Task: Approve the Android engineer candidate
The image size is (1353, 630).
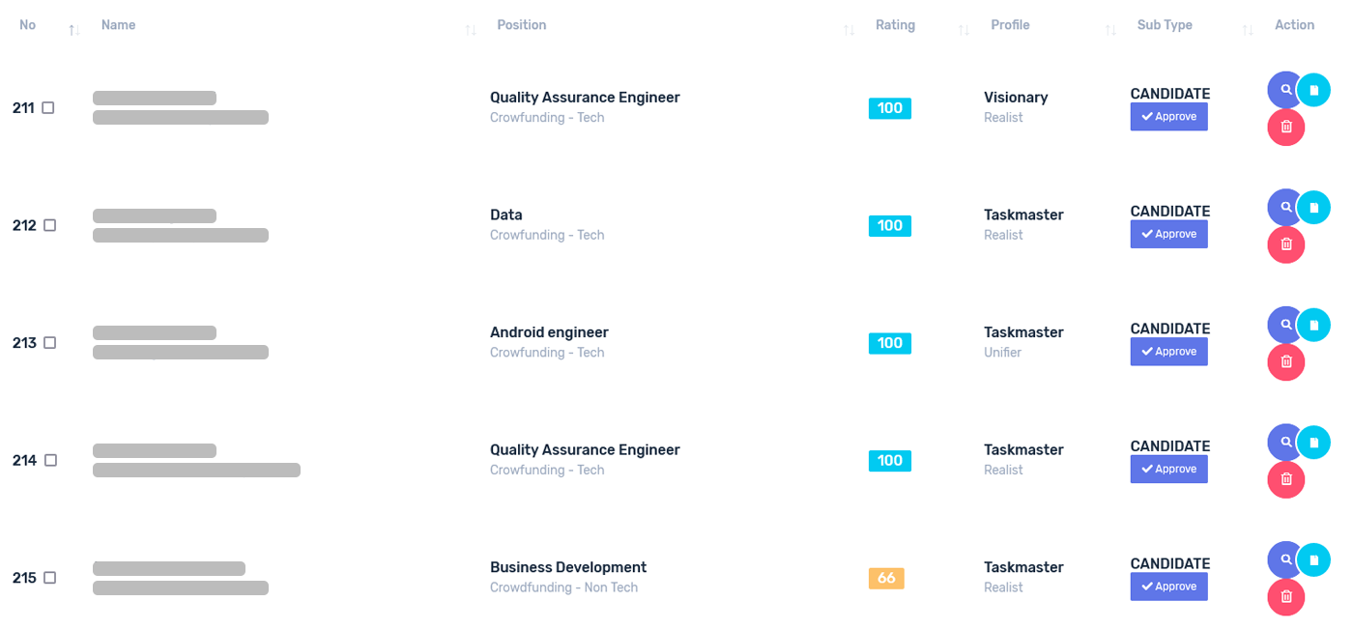Action: point(1169,352)
